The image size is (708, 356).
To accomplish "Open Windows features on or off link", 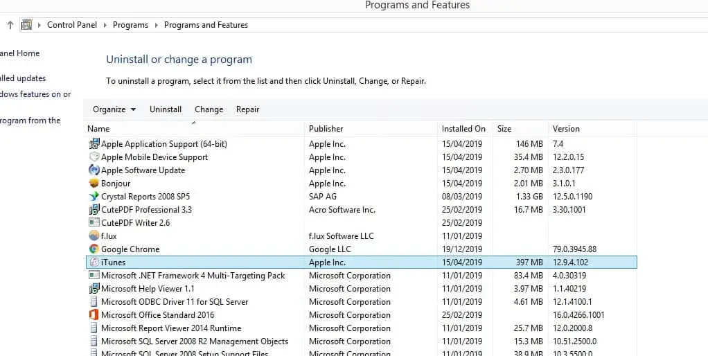I will click(35, 94).
